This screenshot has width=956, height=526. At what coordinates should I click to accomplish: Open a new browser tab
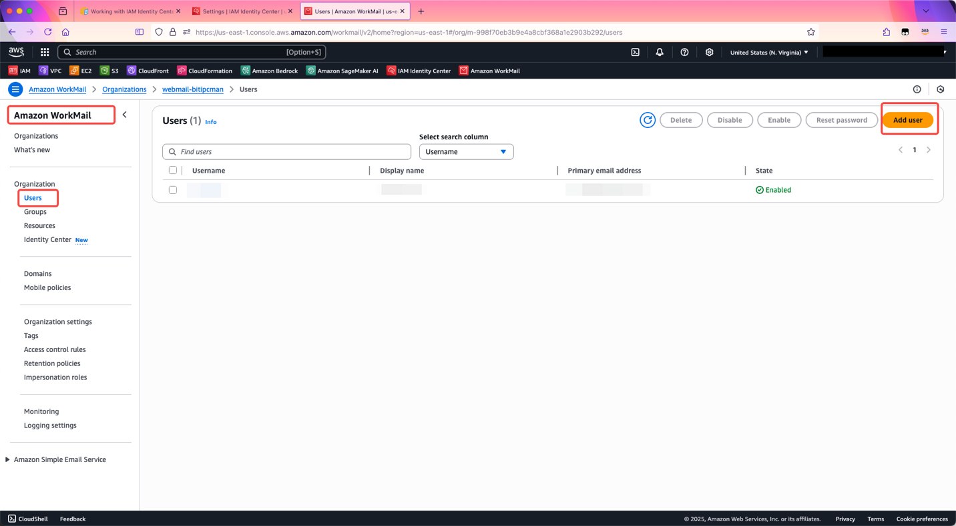pyautogui.click(x=421, y=11)
